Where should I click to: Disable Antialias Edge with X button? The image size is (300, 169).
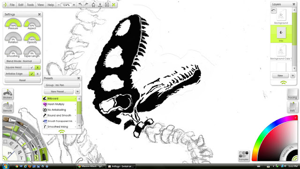37,74
